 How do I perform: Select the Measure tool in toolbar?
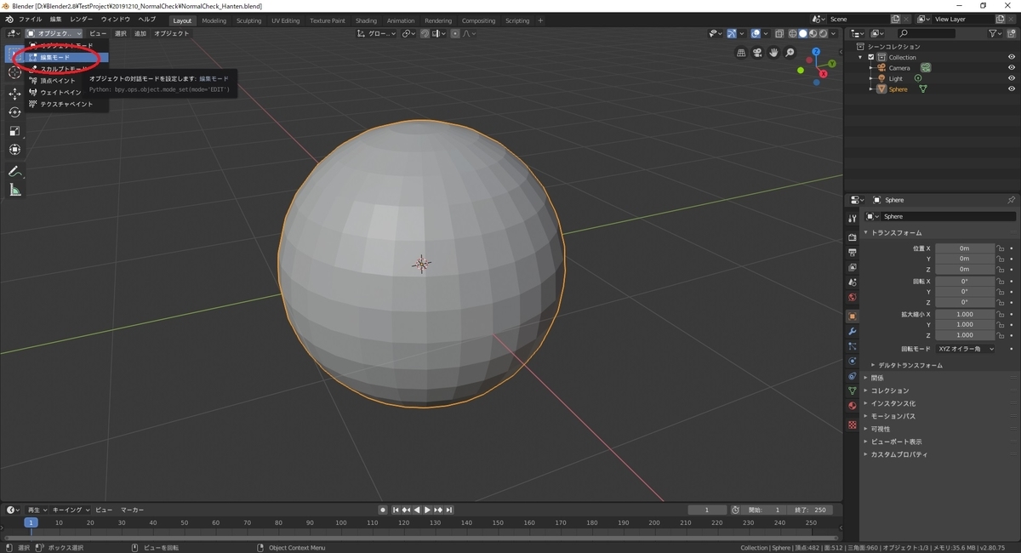pyautogui.click(x=14, y=191)
